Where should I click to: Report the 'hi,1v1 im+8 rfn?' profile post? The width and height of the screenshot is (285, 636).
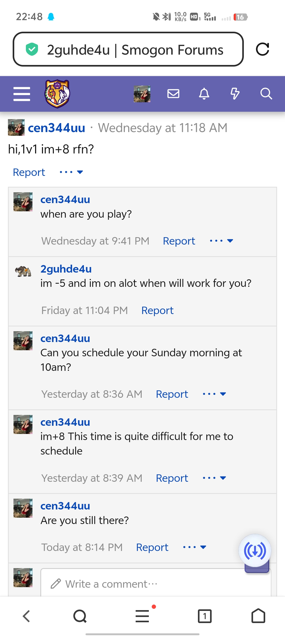click(29, 172)
